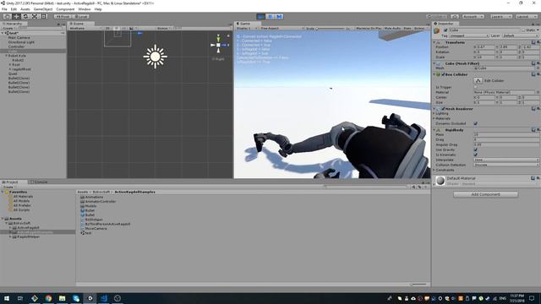Toggle the Is Trigger checkbox
Viewport: 541px width, 304px height.
click(x=475, y=87)
